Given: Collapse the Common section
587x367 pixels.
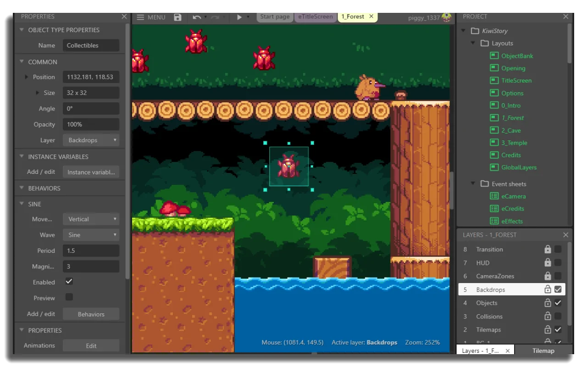Looking at the screenshot, I should click(22, 62).
